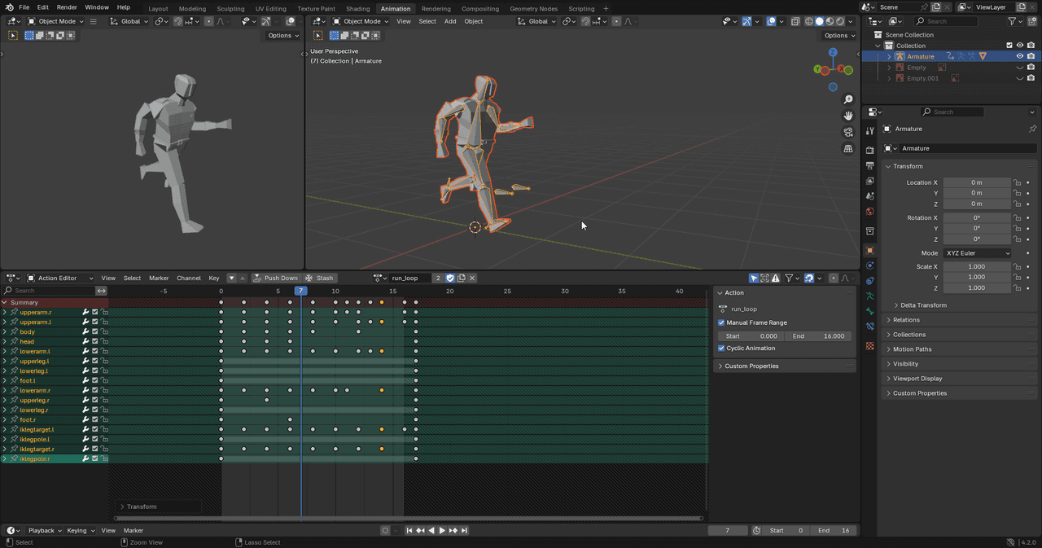Open the Action Editor mode dropdown

pyautogui.click(x=61, y=278)
